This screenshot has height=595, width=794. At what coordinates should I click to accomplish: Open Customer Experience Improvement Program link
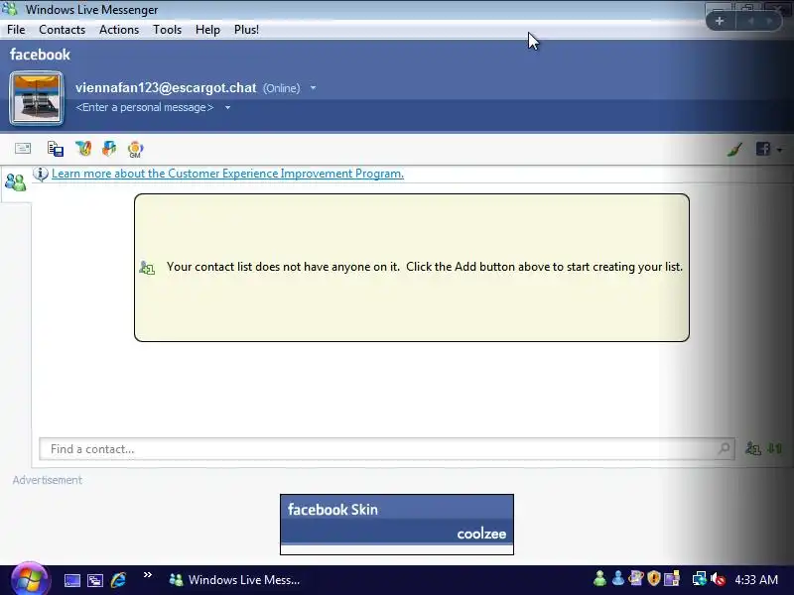tap(227, 174)
